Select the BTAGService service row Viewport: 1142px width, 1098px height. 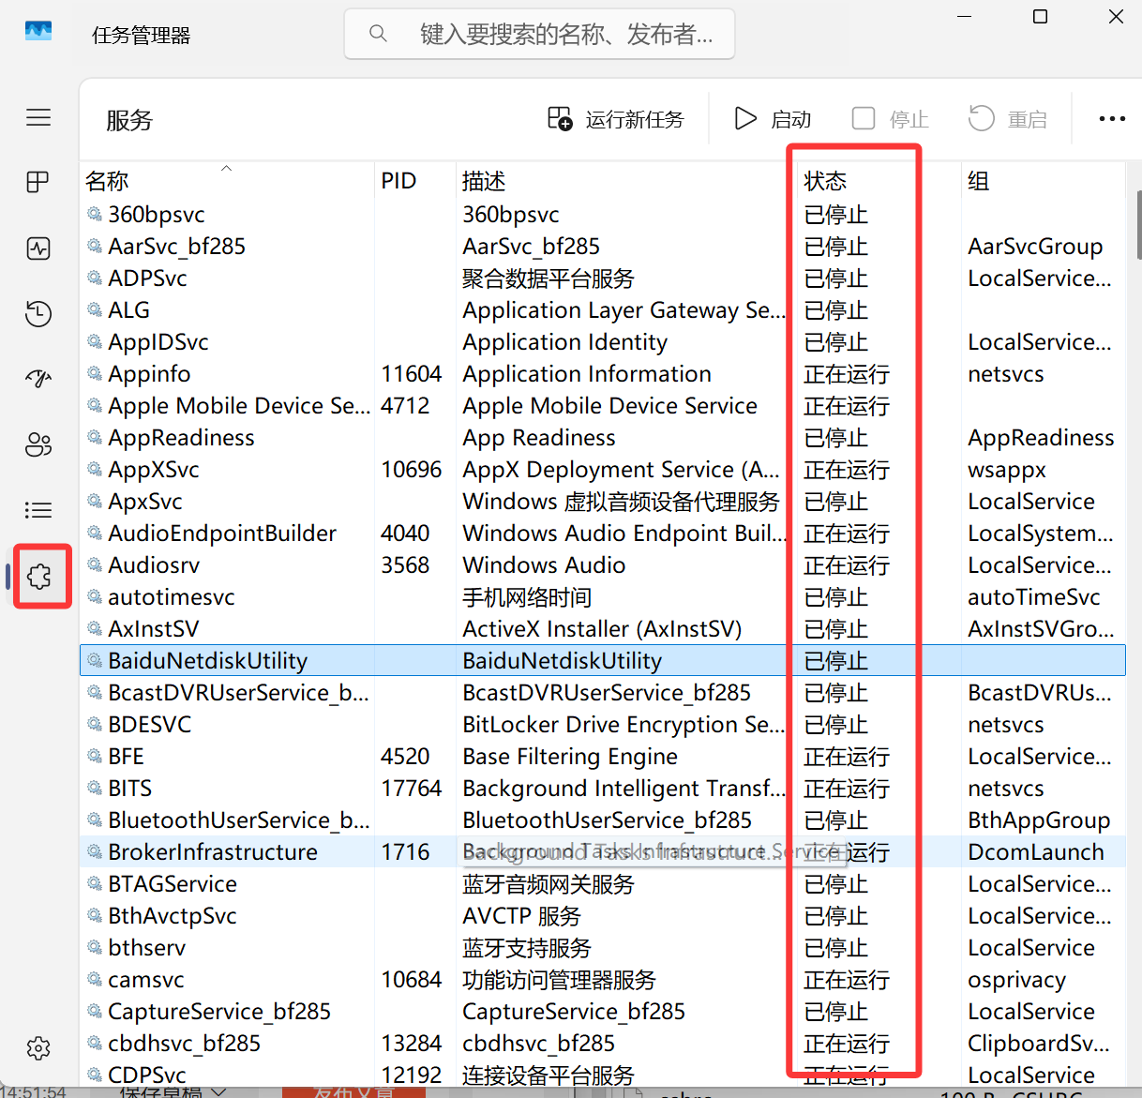pyautogui.click(x=602, y=884)
